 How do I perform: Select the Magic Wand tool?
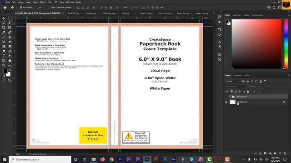(x=10, y=23)
